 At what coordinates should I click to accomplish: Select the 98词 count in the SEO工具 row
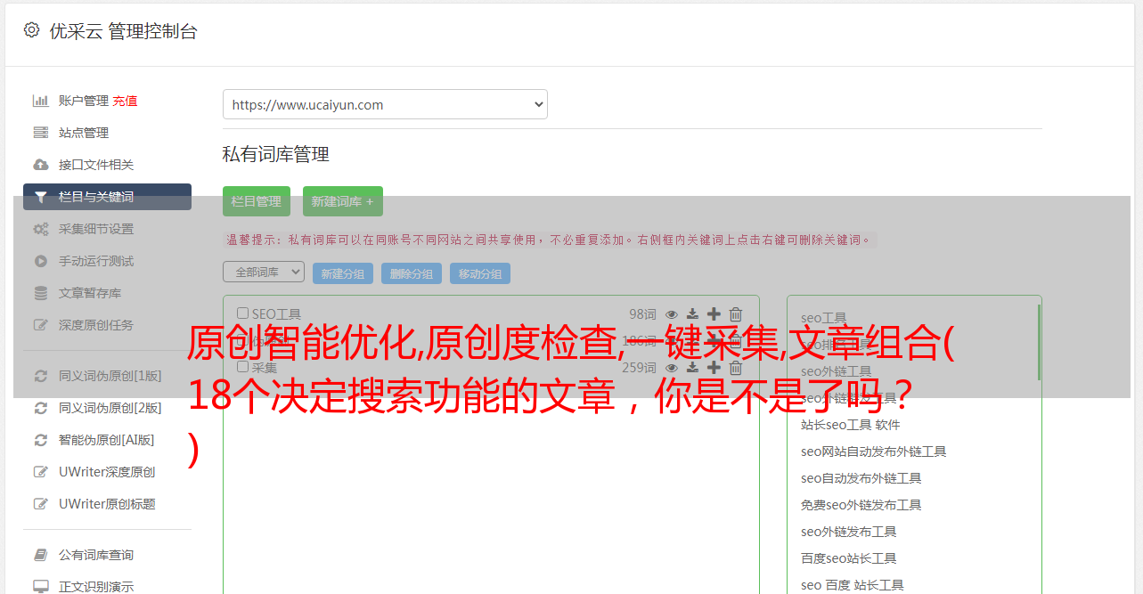pyautogui.click(x=642, y=313)
